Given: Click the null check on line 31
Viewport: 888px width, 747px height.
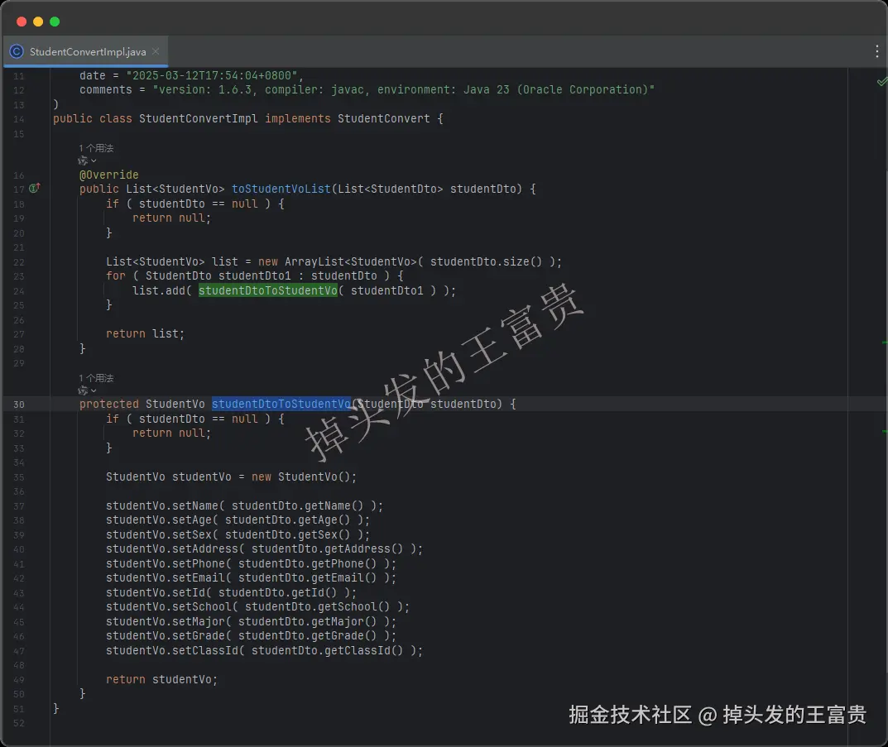Looking at the screenshot, I should pyautogui.click(x=194, y=419).
